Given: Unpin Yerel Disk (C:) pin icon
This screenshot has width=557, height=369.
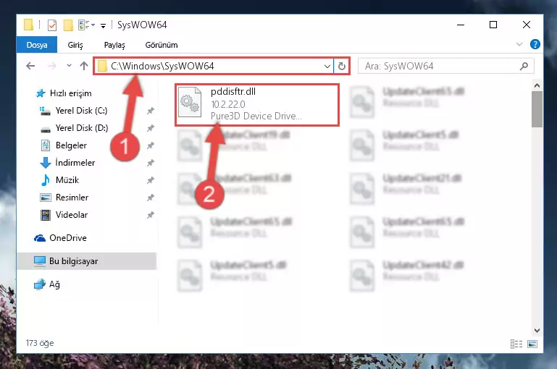Looking at the screenshot, I should click(151, 111).
